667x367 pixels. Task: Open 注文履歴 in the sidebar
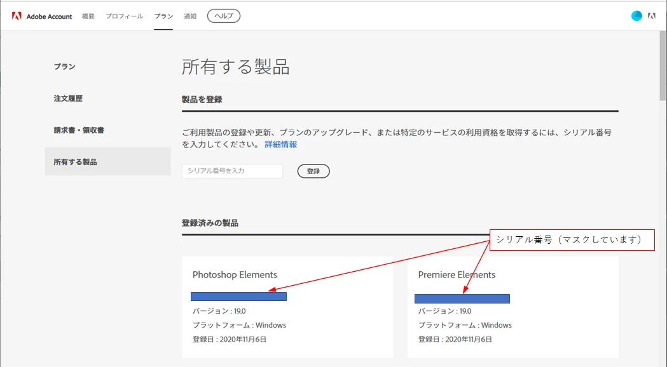tap(68, 98)
